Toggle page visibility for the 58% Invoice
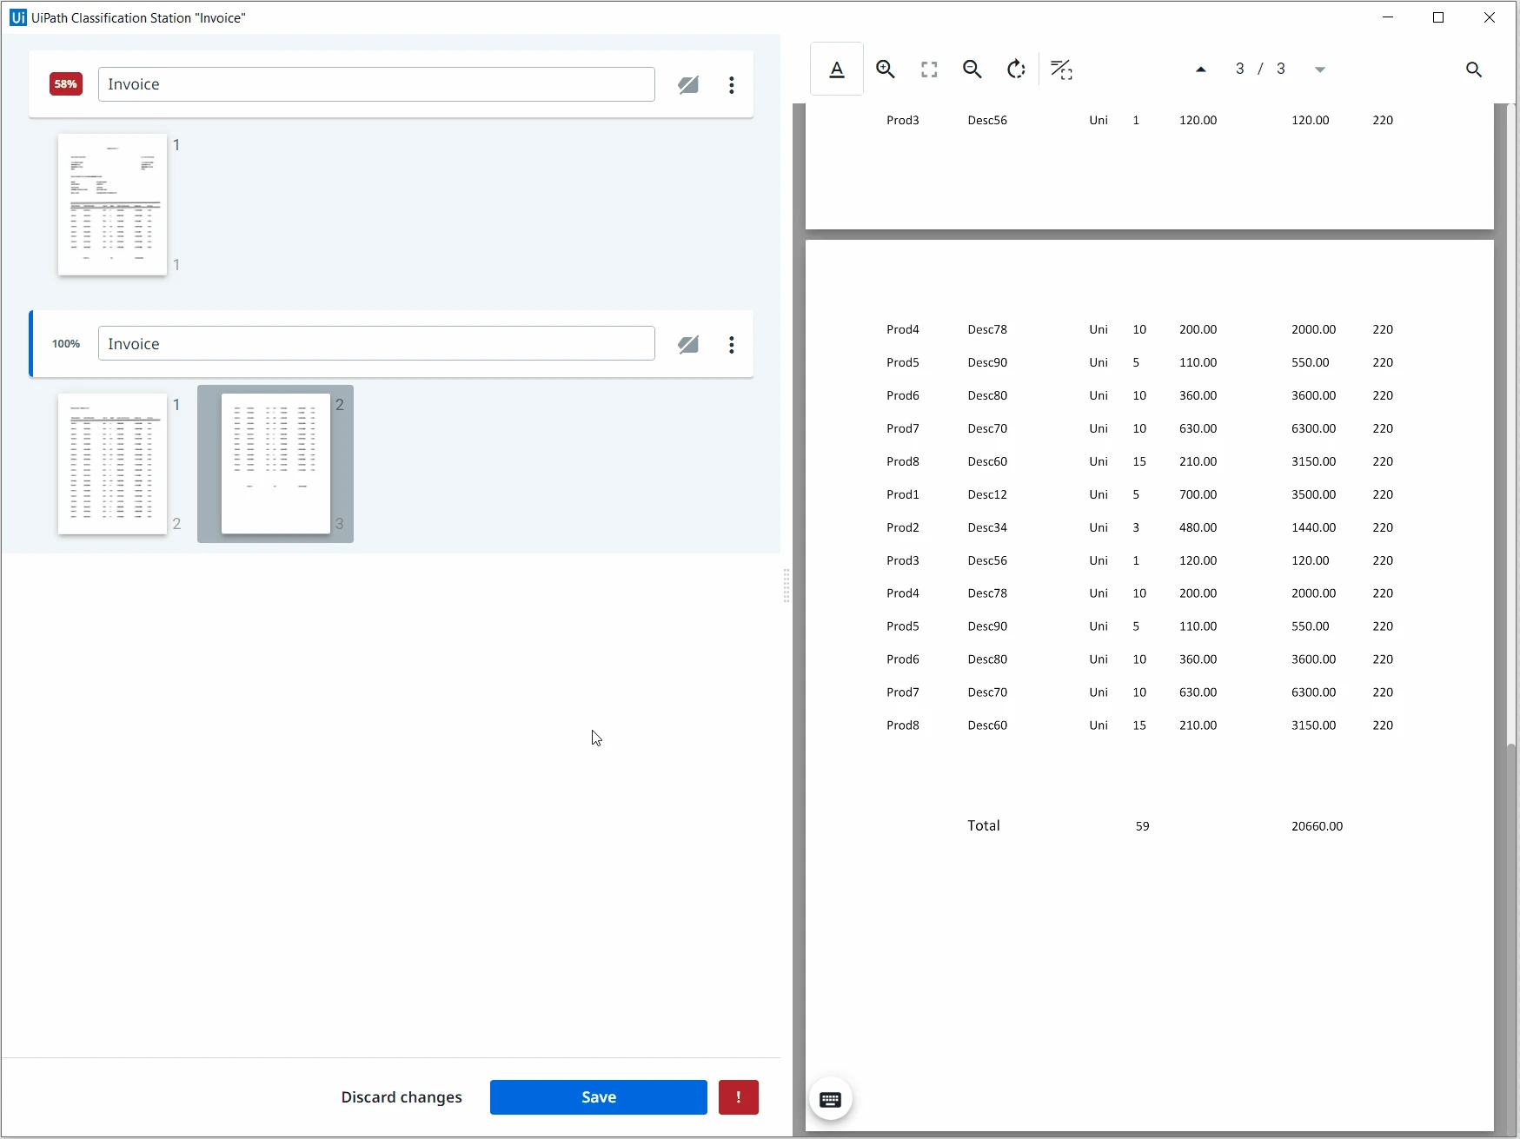The image size is (1520, 1139). (x=688, y=84)
